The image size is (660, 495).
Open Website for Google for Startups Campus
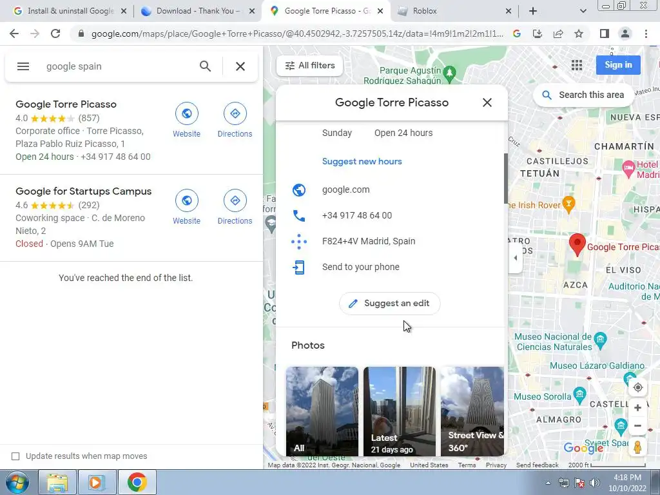(186, 207)
